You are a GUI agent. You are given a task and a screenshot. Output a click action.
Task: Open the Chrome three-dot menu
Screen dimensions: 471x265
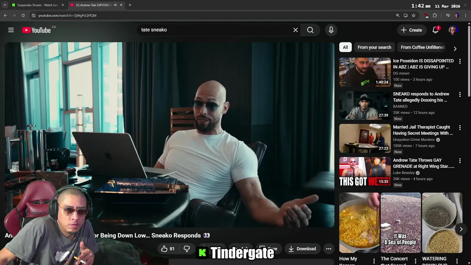coord(465,15)
